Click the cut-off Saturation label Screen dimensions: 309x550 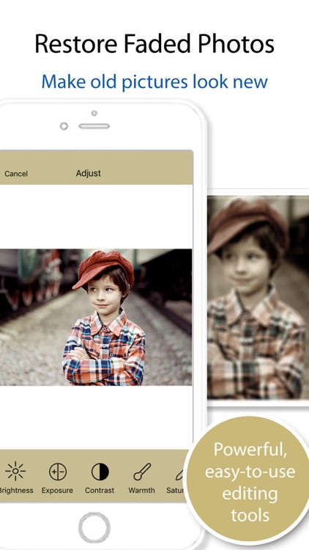click(176, 491)
